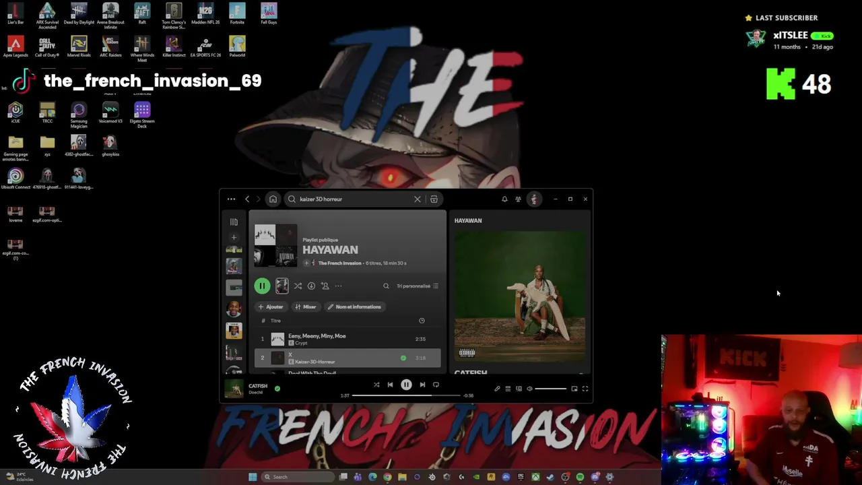Open the Ubisoft Connect desktop shortcut
Screen dimensions: 862x485
tap(15, 179)
